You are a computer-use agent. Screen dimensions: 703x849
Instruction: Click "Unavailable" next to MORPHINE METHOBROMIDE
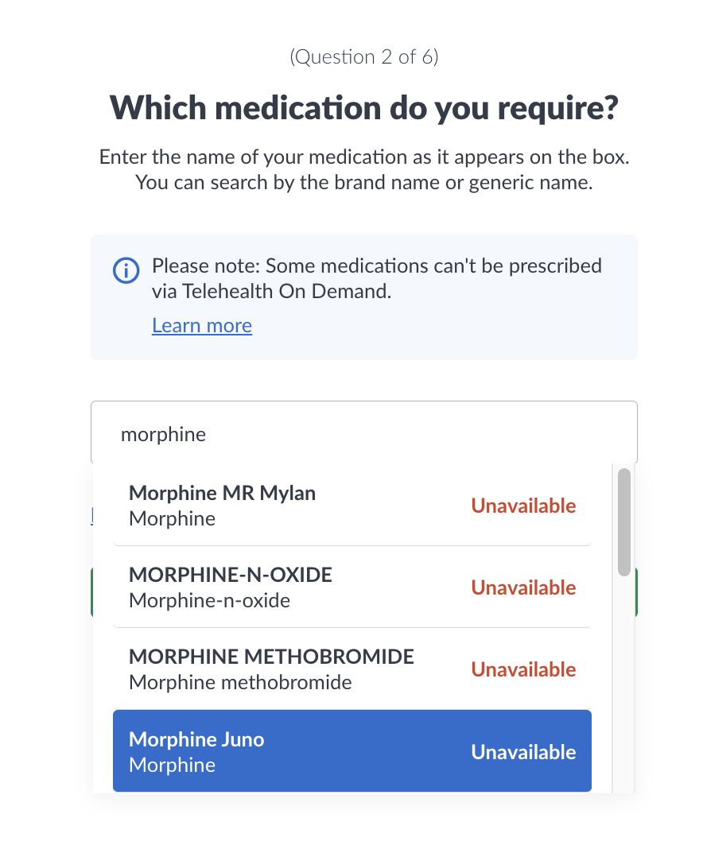523,669
